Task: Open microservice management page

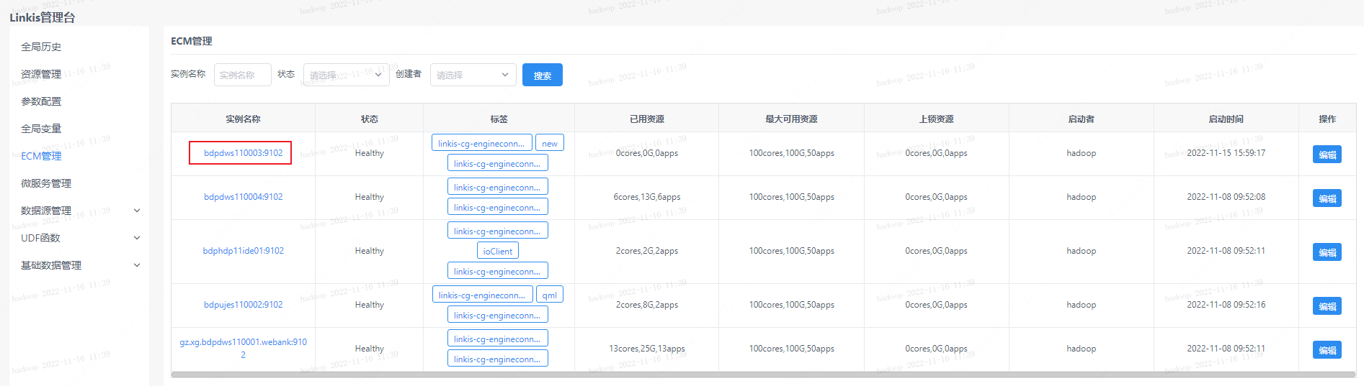Action: click(46, 183)
